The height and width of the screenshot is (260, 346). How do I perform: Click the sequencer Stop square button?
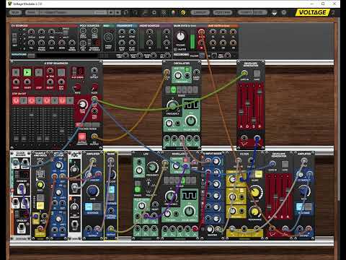[16, 72]
